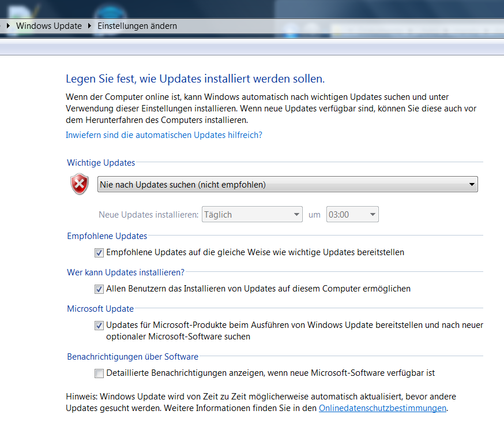Expand the arrow before 'Einstellungen ändern' breadcrumb
The height and width of the screenshot is (437, 504).
(90, 26)
